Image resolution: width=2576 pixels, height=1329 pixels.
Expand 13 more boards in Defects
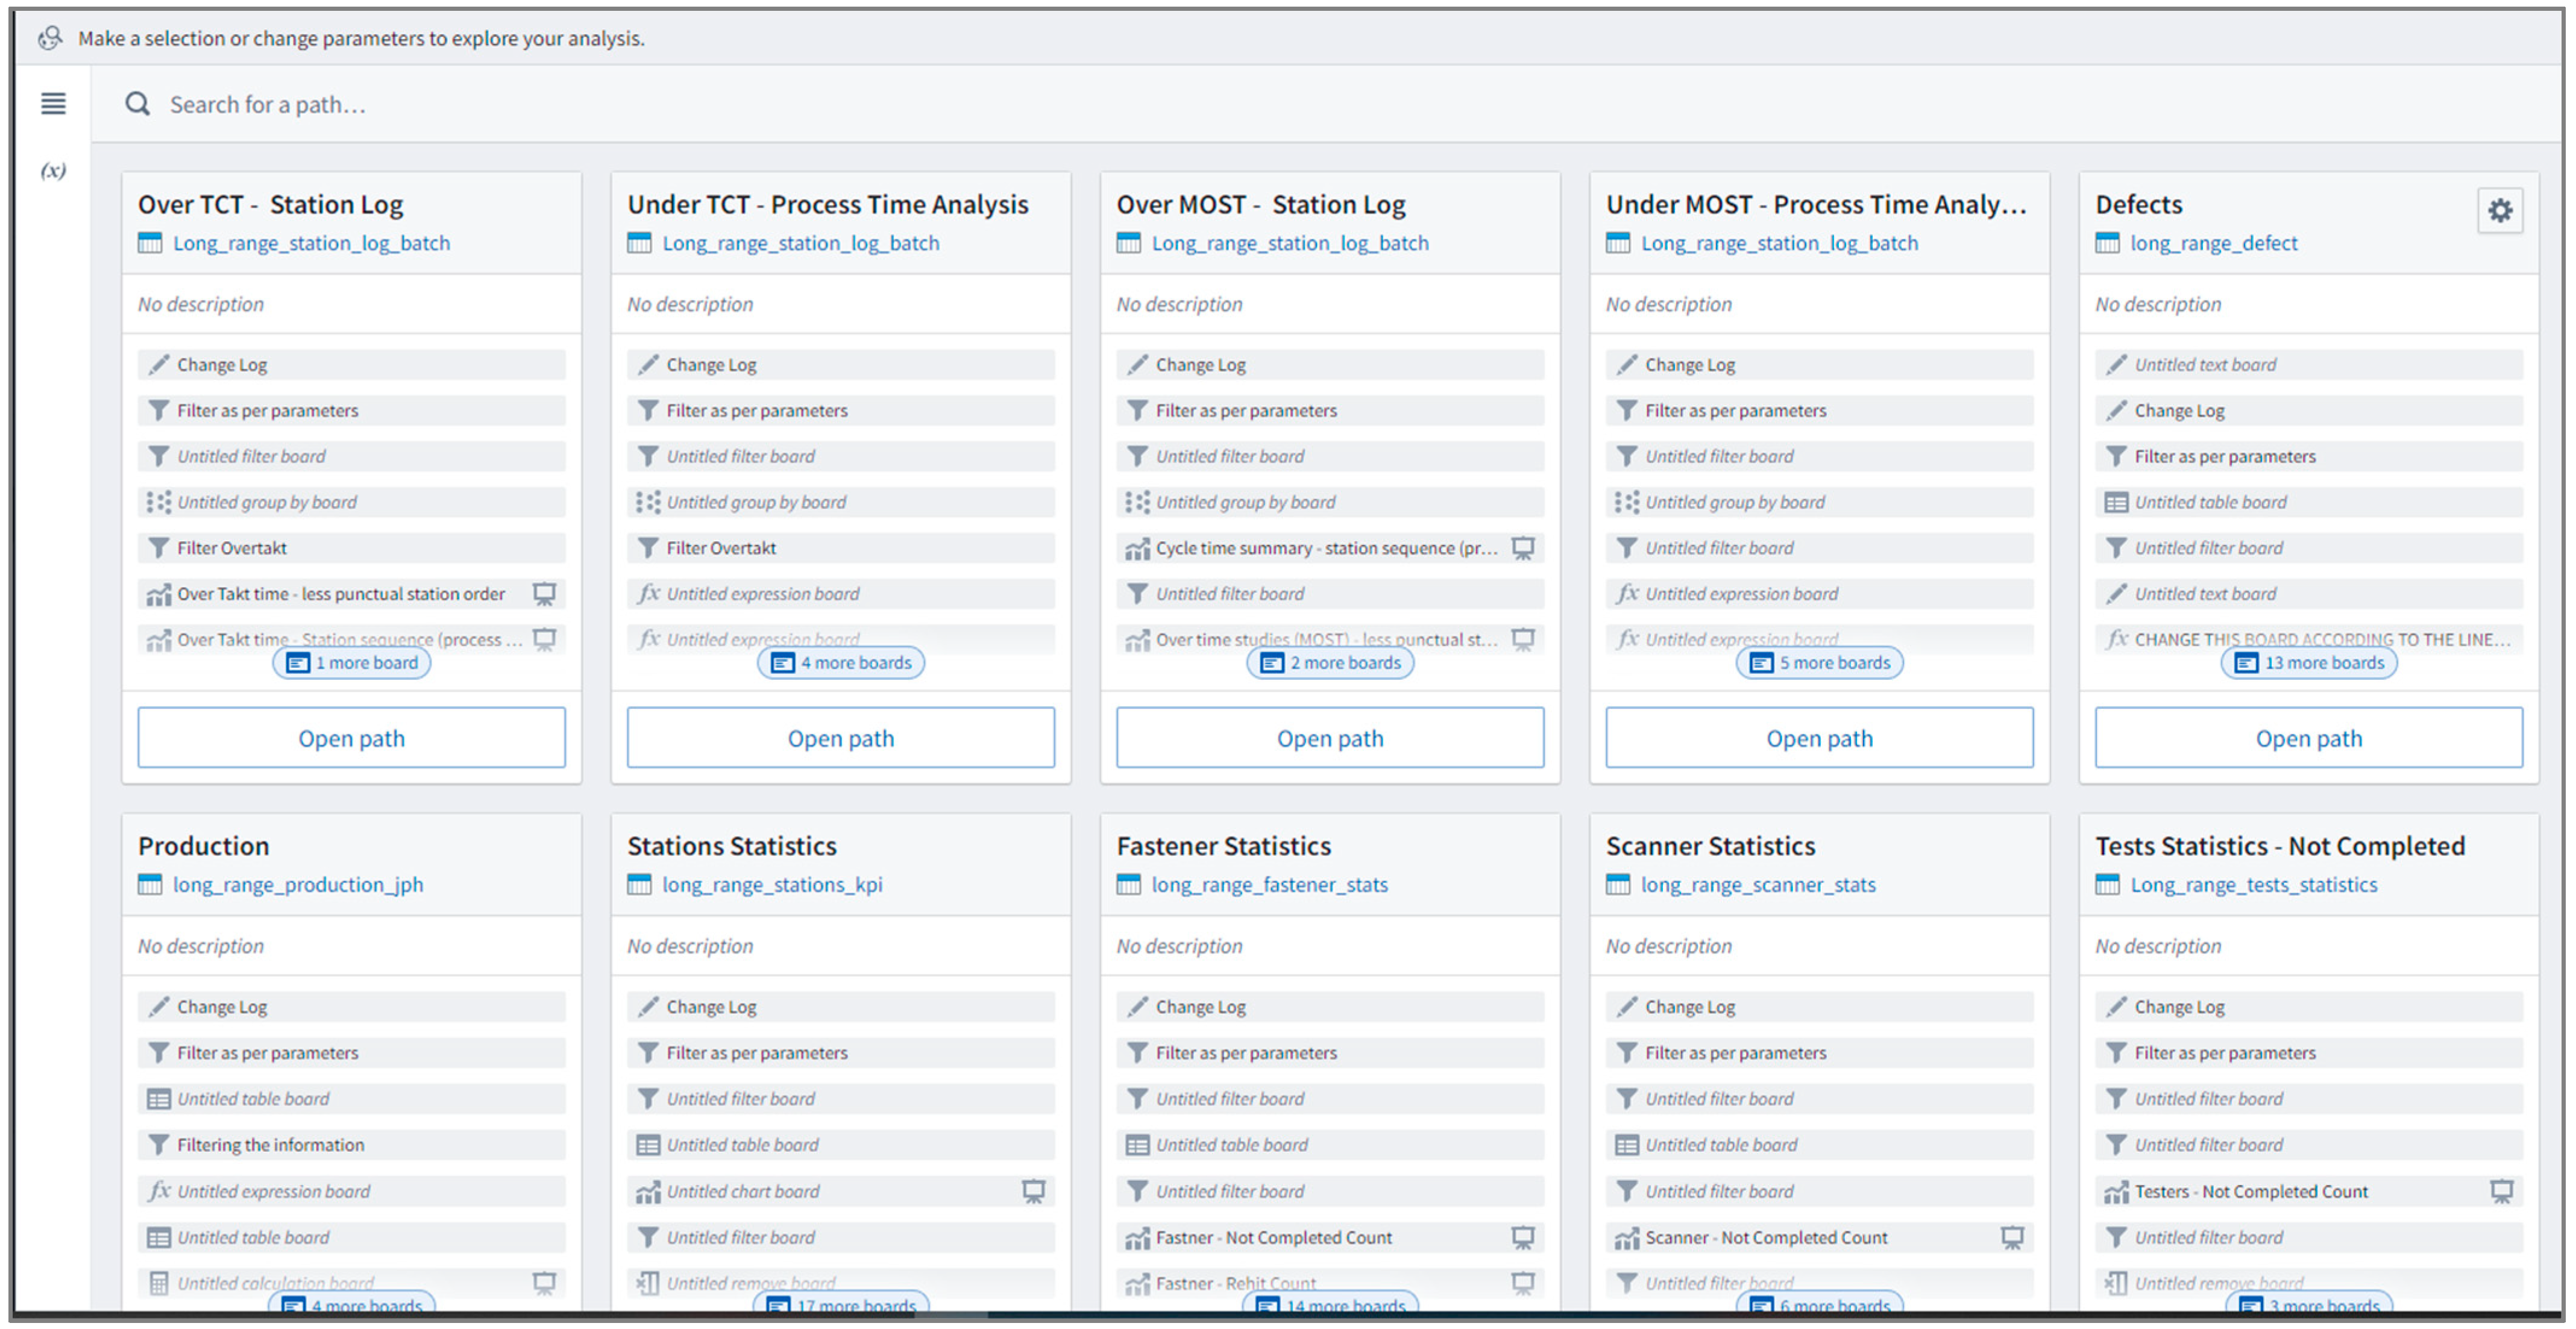click(2309, 663)
